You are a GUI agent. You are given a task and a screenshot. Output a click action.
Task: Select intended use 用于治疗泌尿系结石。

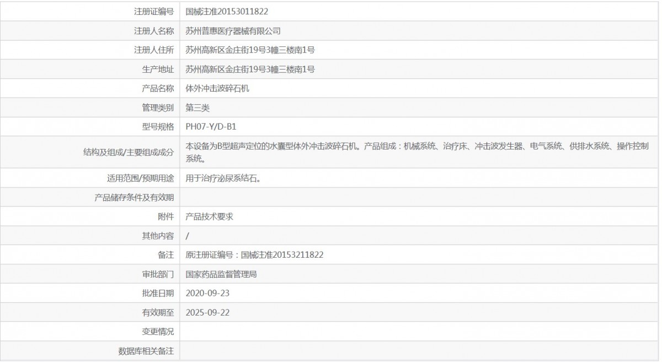point(223,178)
